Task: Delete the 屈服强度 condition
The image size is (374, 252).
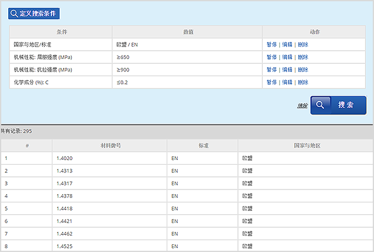Action: tap(303, 57)
